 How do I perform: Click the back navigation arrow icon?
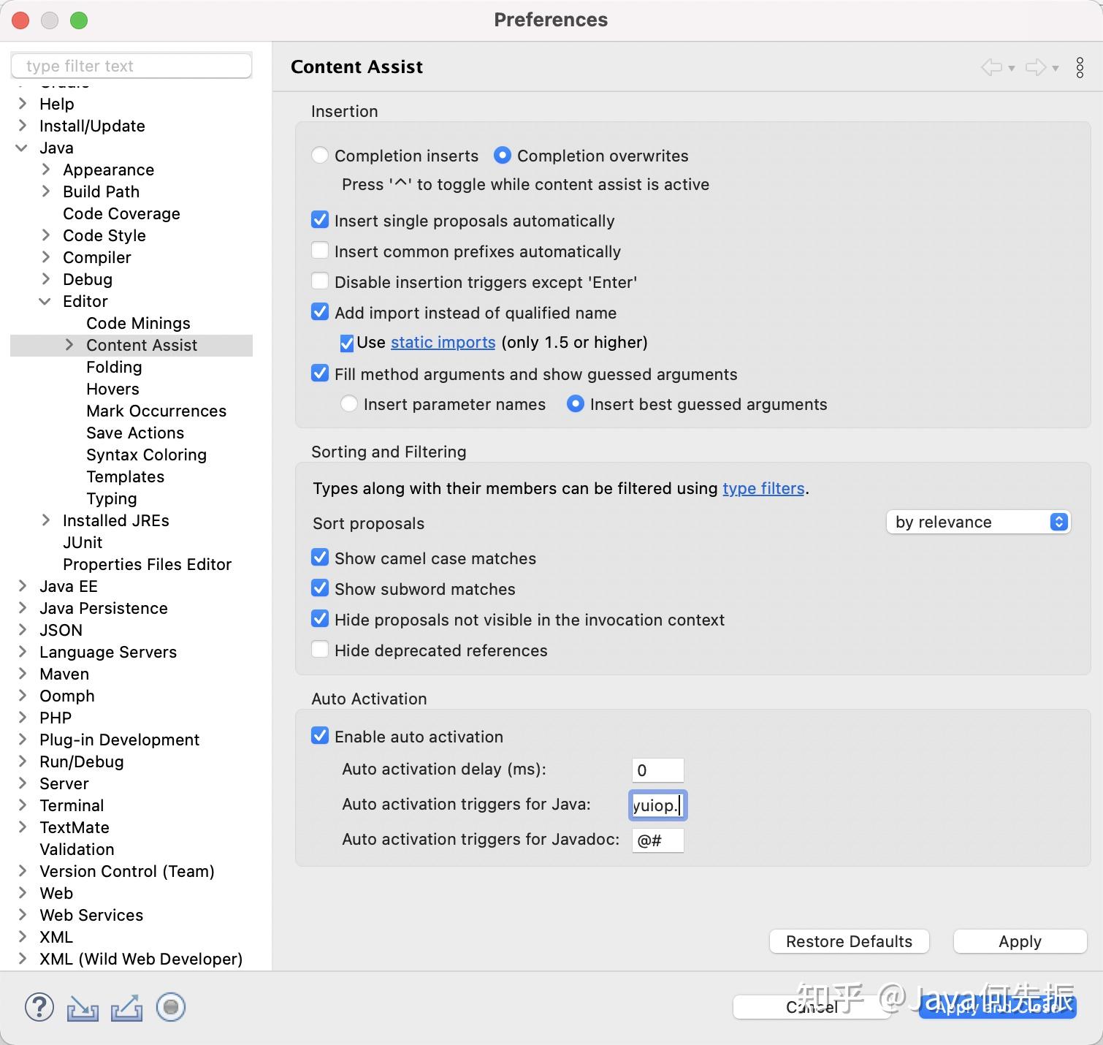tap(991, 67)
